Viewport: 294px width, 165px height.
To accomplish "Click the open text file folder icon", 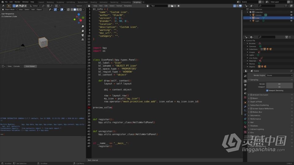I will [x=172, y=6].
